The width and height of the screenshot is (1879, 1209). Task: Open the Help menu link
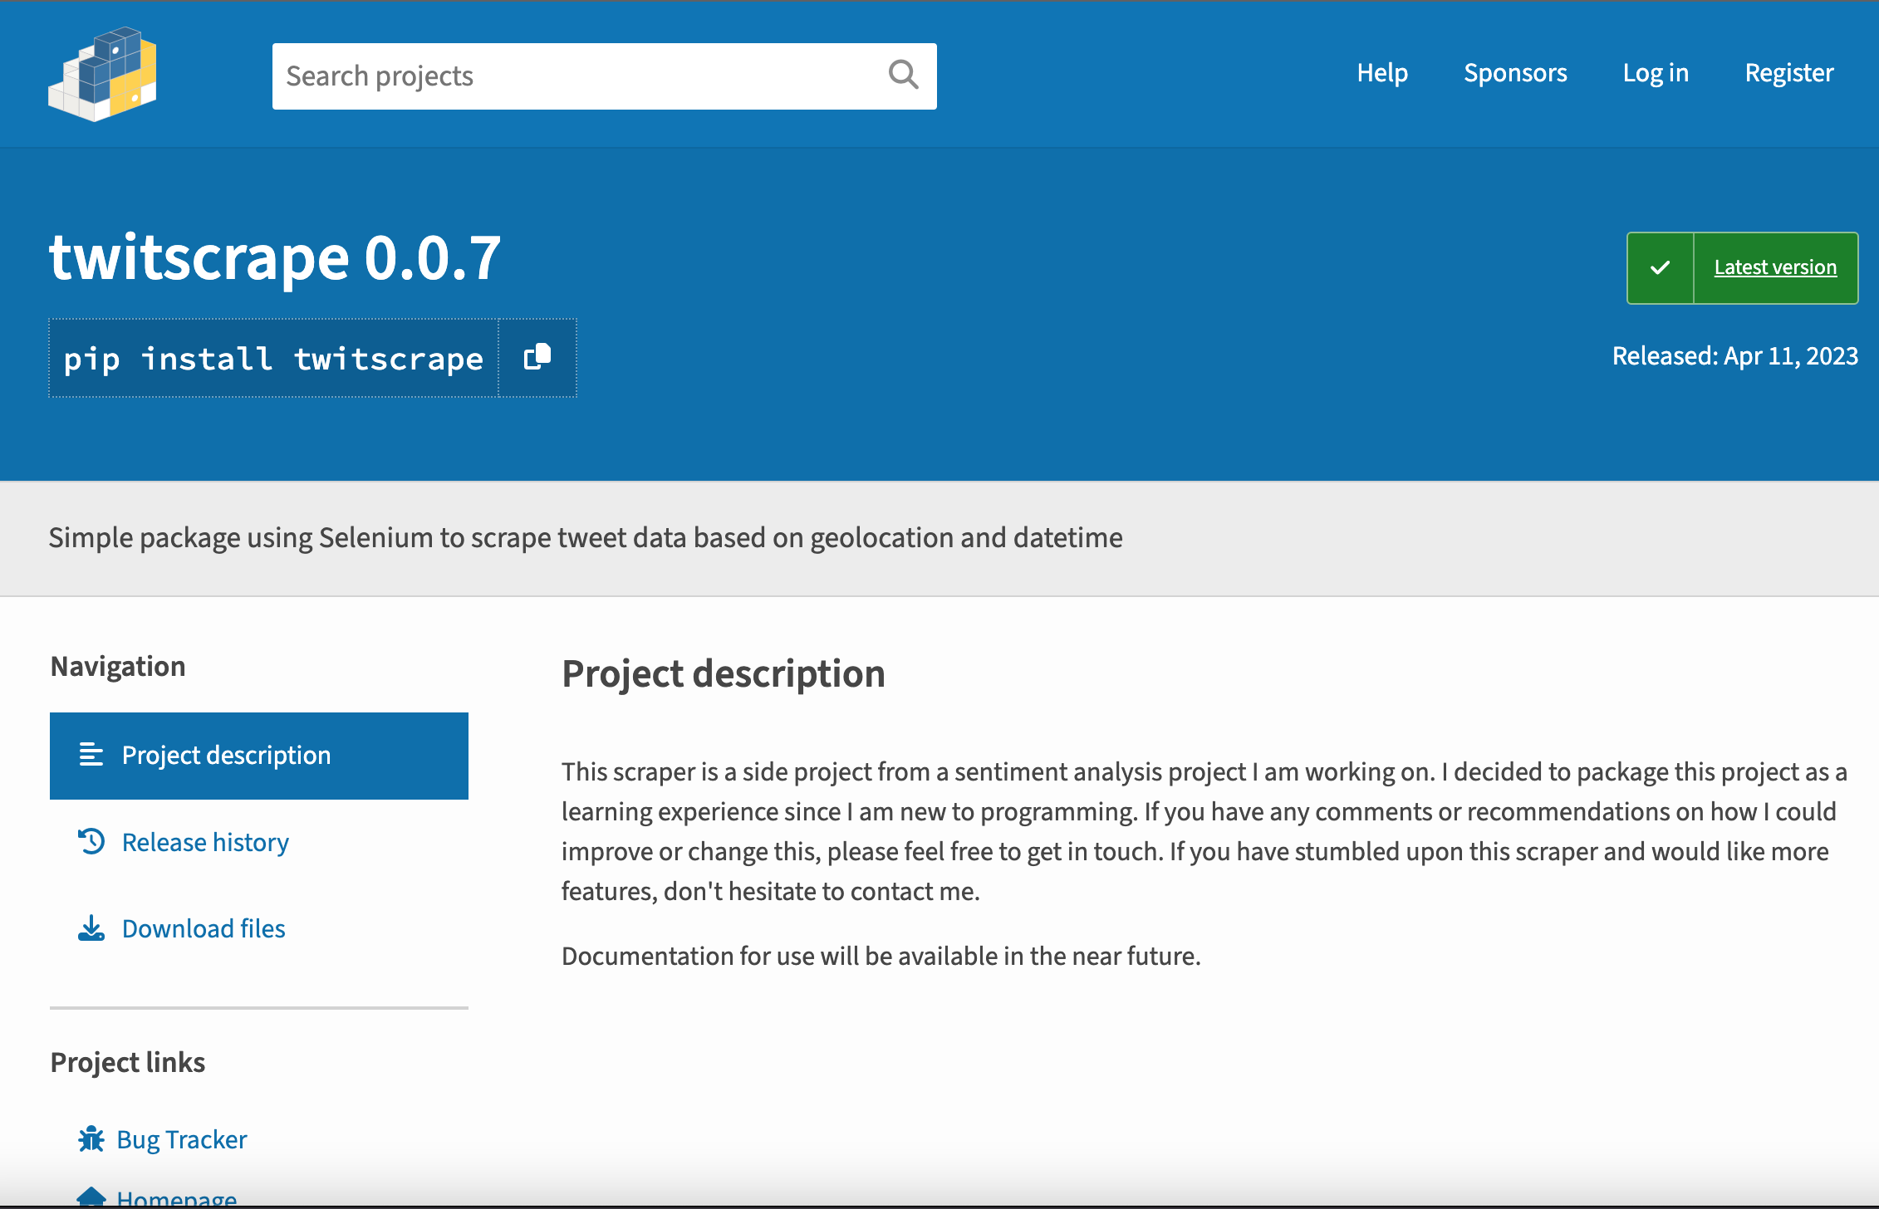1382,73
